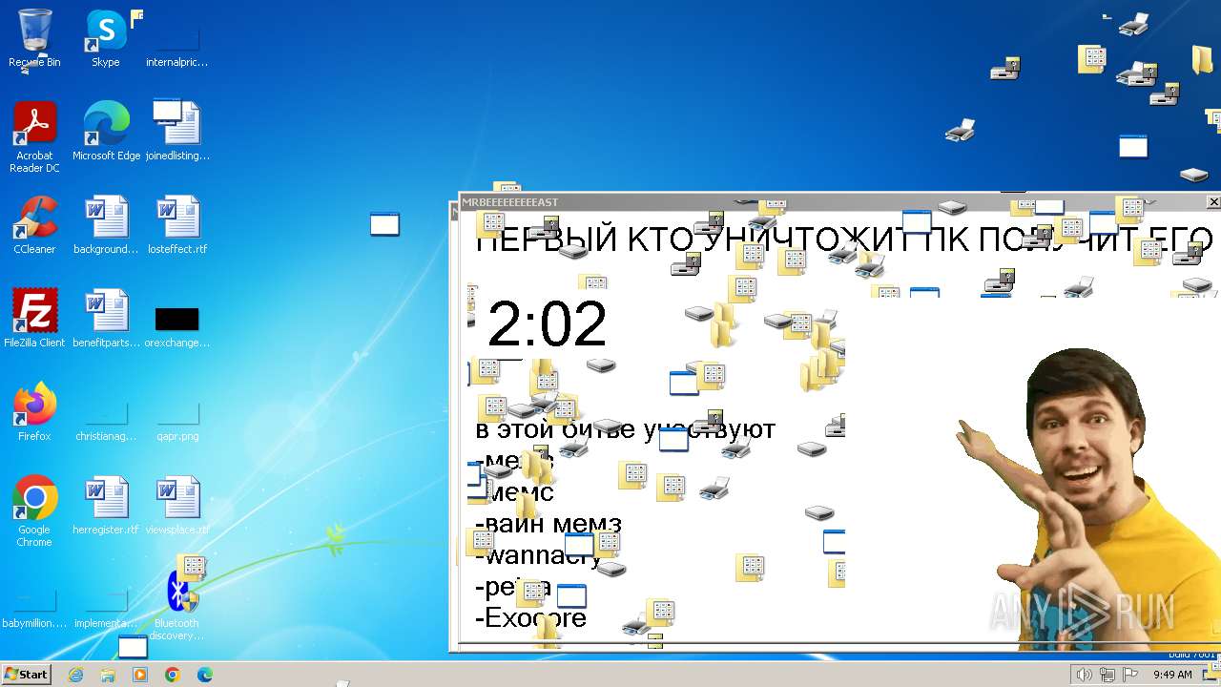Close the MRBEEEEEEEEEAST window
The height and width of the screenshot is (687, 1221).
point(1213,202)
